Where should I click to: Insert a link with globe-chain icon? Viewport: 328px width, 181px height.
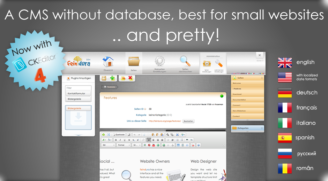[164, 145]
